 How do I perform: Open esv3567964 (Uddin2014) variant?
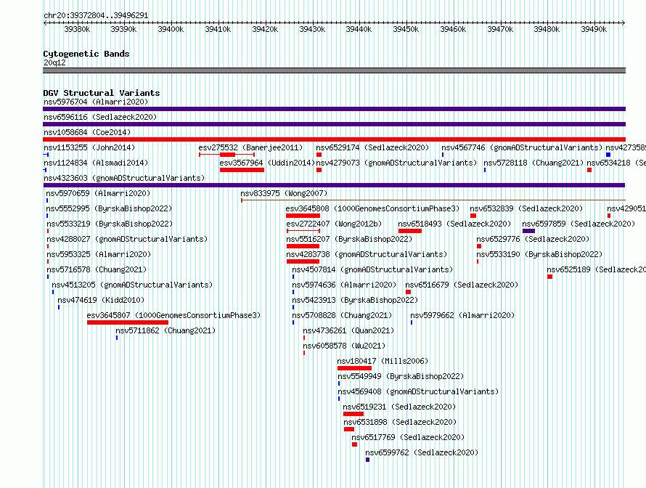267,163
